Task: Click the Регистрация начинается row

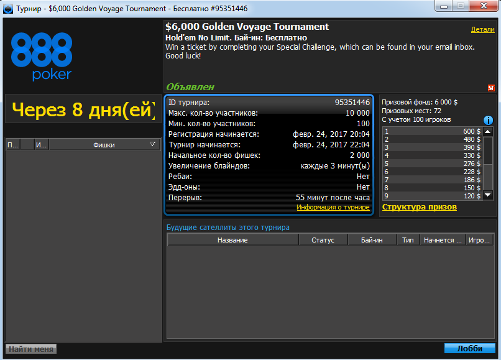Action: click(269, 134)
